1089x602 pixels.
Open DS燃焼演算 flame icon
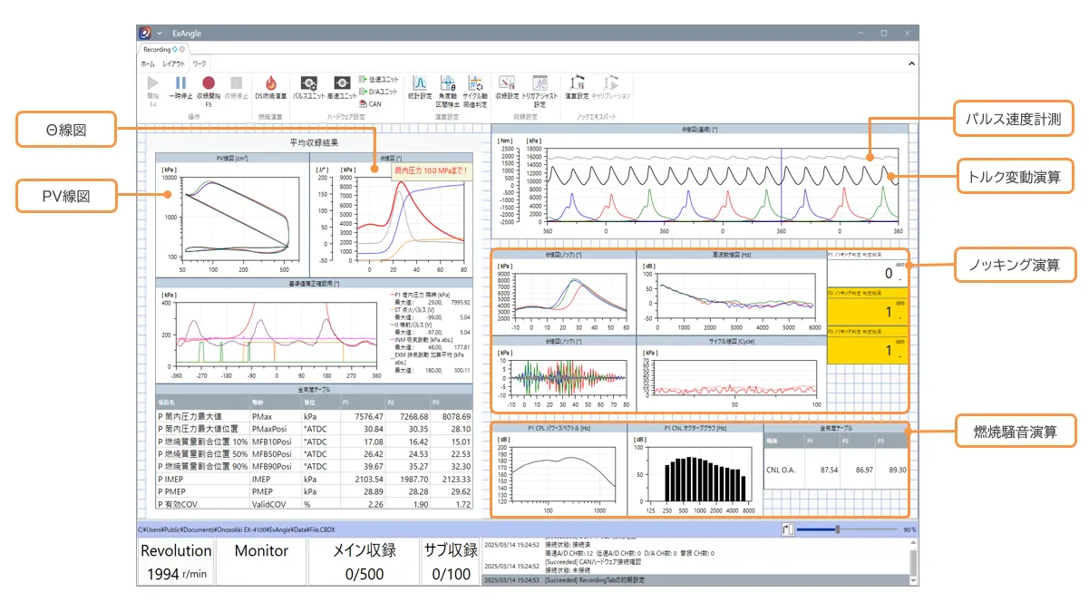tap(270, 83)
